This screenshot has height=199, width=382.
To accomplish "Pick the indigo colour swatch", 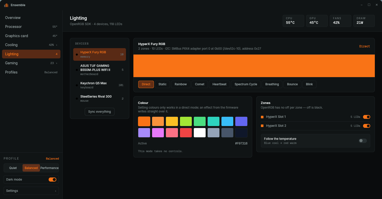I will (x=241, y=121).
